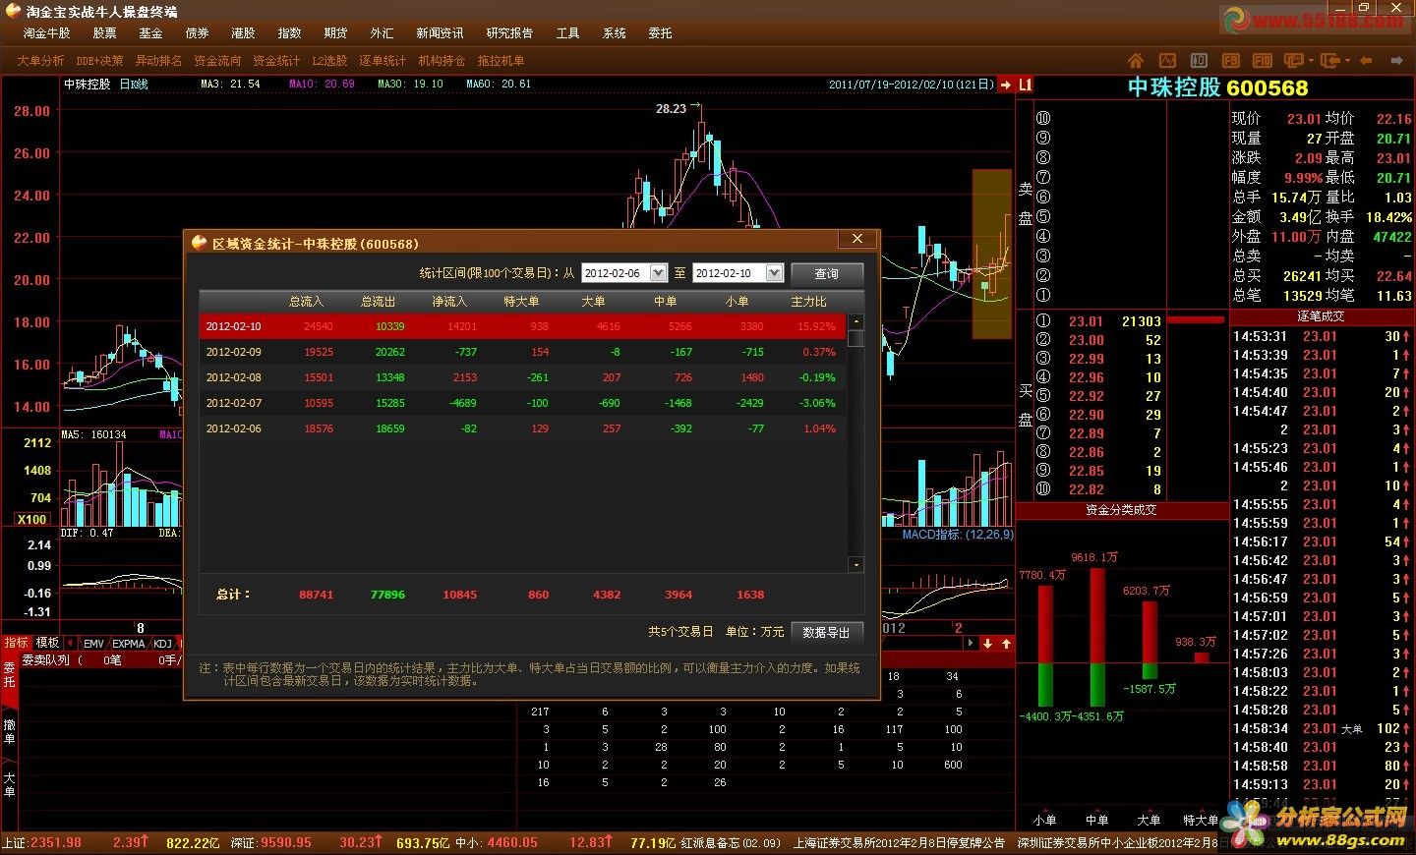Select the EMV indicator tab
Image resolution: width=1416 pixels, height=855 pixels.
tap(93, 644)
